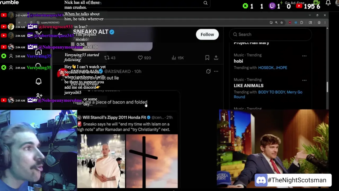Click the Rumble search magnifier icon

tap(206, 3)
